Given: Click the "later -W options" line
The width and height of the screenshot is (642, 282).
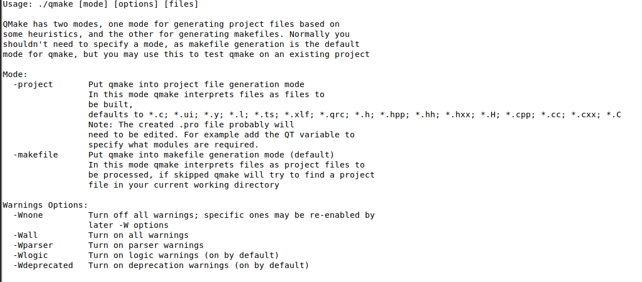Looking at the screenshot, I should click(x=128, y=225).
